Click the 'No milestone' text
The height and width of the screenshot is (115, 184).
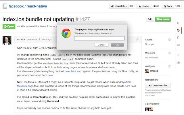[x=152, y=57]
